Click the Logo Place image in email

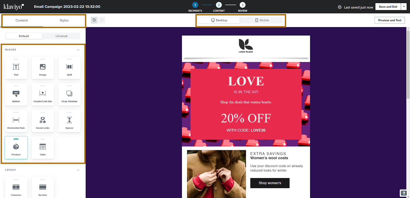246,46
